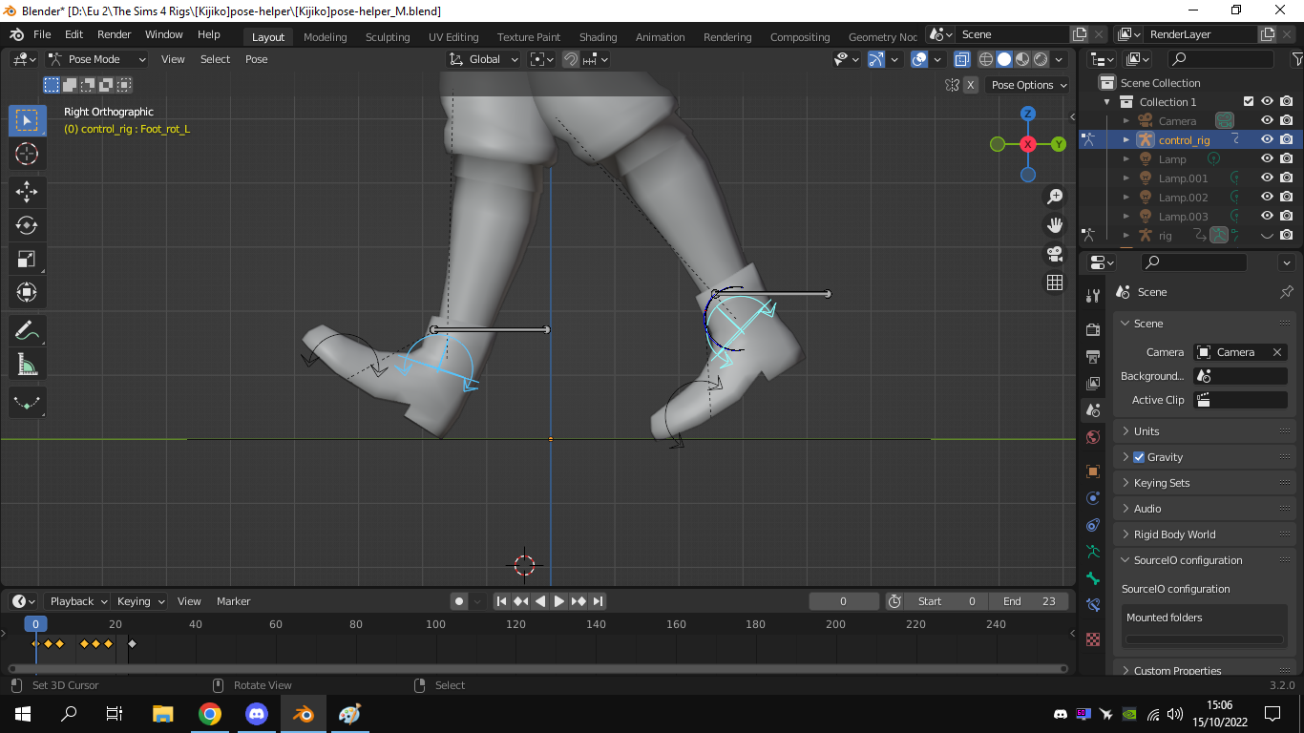This screenshot has width=1304, height=733.
Task: Disable Lamp.001 in renders camera icon
Action: click(1287, 178)
